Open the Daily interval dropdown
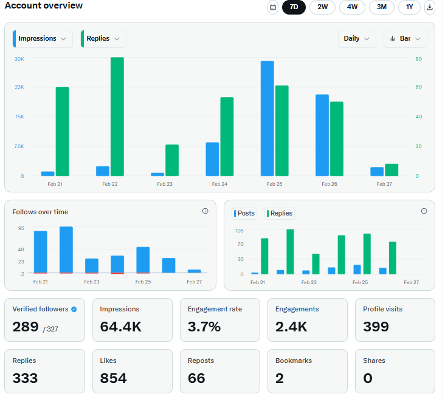 (357, 38)
